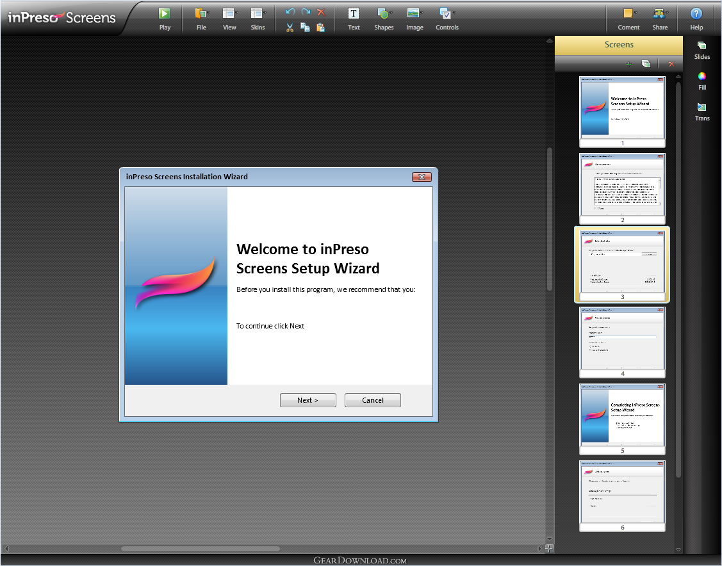Click the inPreso Screens logo
This screenshot has width=722, height=566.
pos(62,17)
